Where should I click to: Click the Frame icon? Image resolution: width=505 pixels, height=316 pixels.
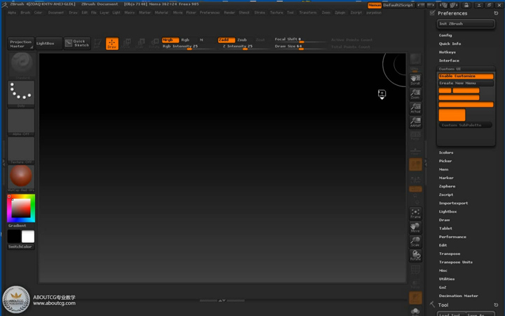tap(415, 213)
